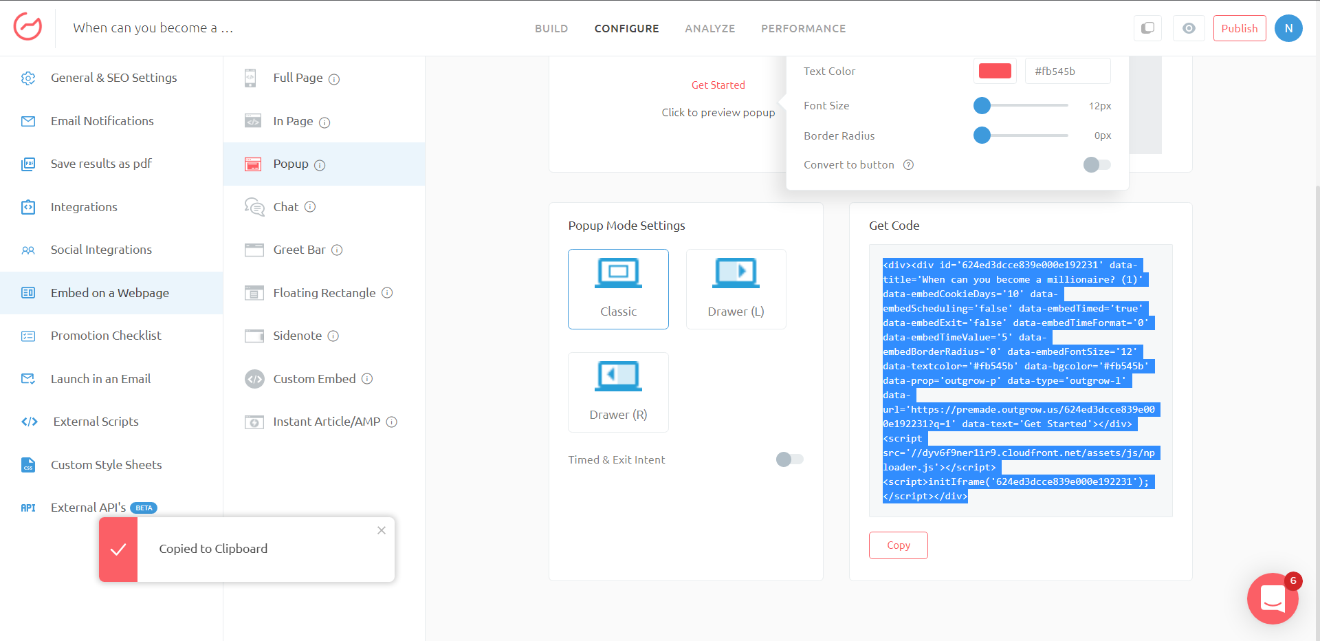
Task: Click the hex color input field #fb545b
Action: (1068, 71)
